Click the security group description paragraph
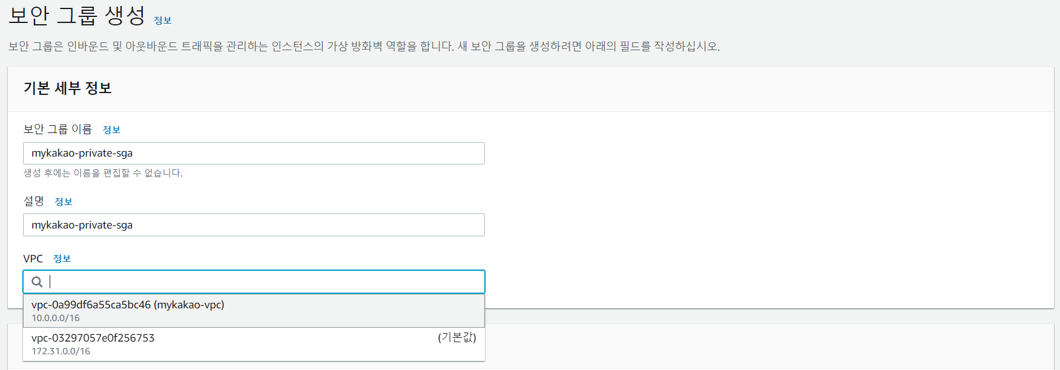Viewport: 1060px width, 370px height. [364, 47]
